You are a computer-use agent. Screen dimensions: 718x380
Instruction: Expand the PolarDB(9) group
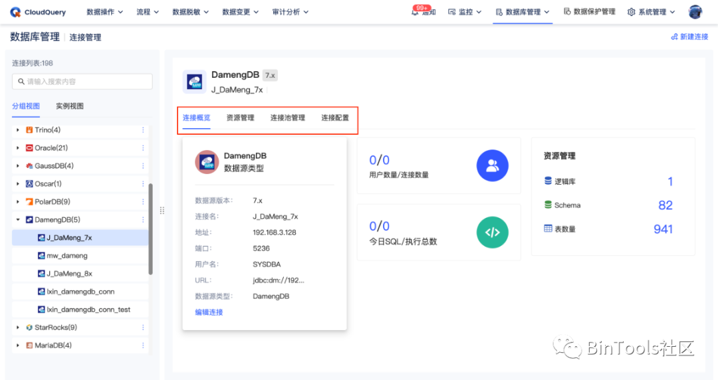18,201
